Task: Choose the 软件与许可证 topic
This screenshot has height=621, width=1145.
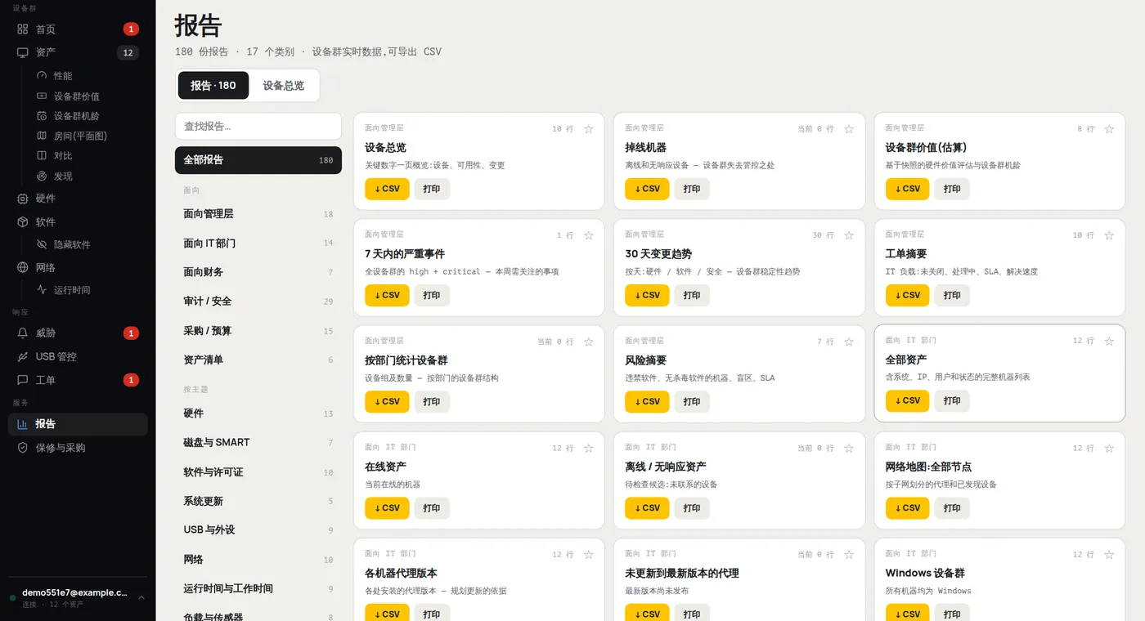Action: [x=258, y=472]
